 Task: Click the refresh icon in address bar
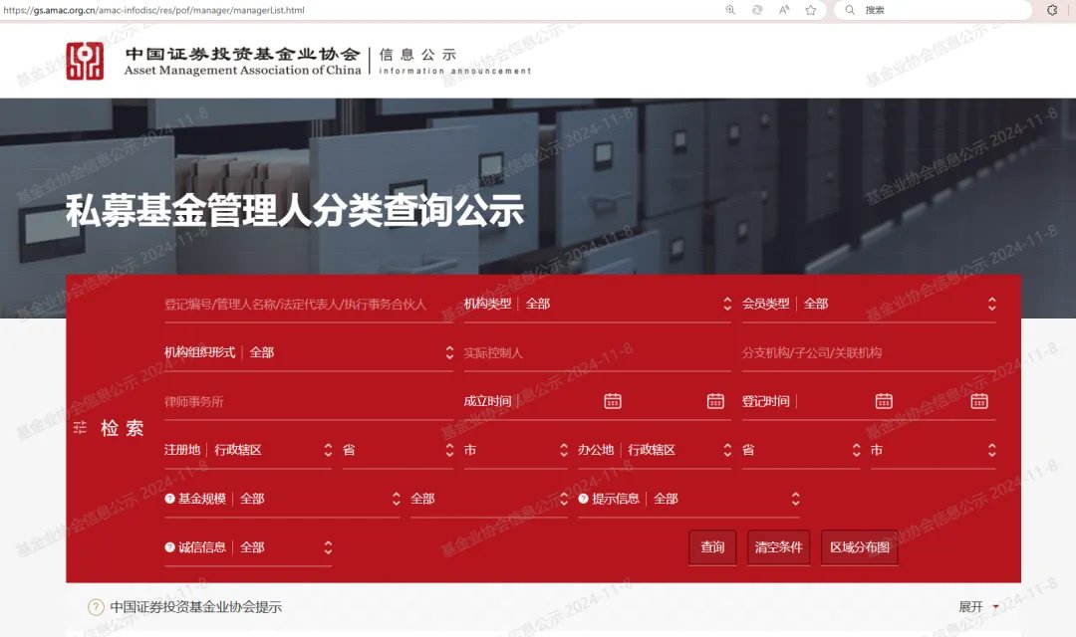757,10
